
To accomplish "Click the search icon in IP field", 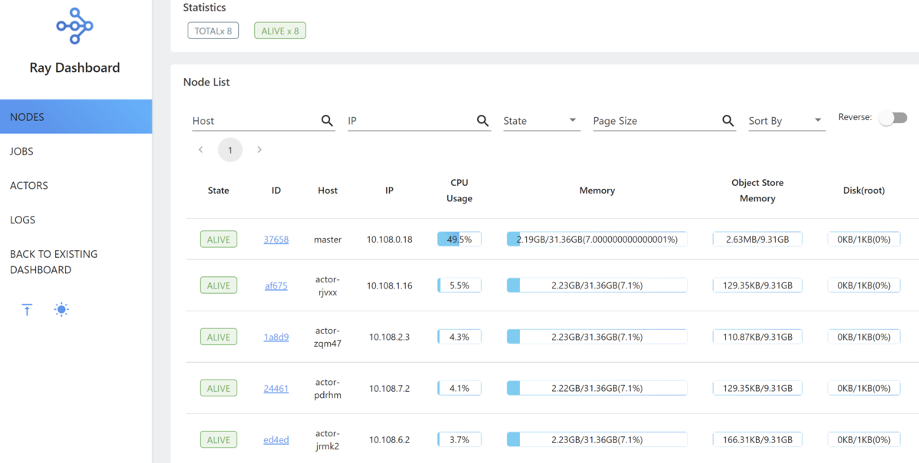I will point(482,121).
